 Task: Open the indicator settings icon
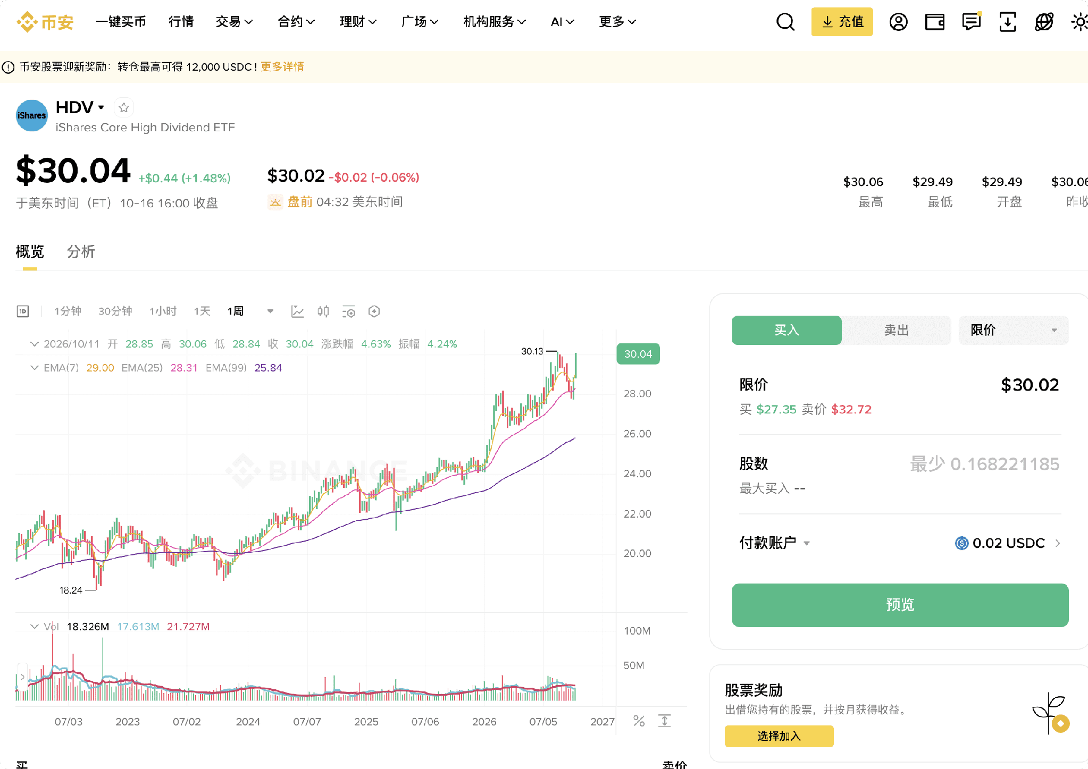[348, 311]
